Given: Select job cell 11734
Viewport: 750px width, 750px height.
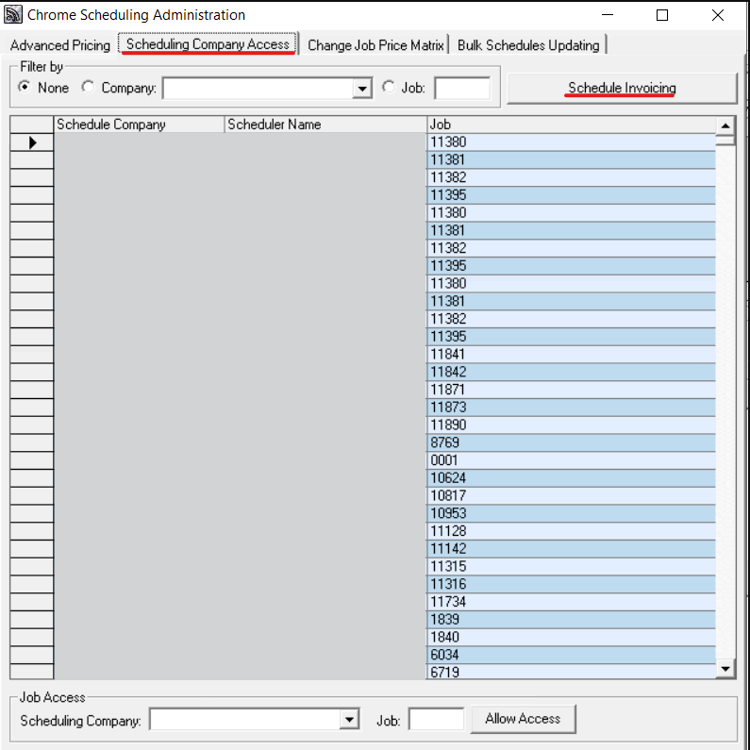Looking at the screenshot, I should pyautogui.click(x=571, y=602).
